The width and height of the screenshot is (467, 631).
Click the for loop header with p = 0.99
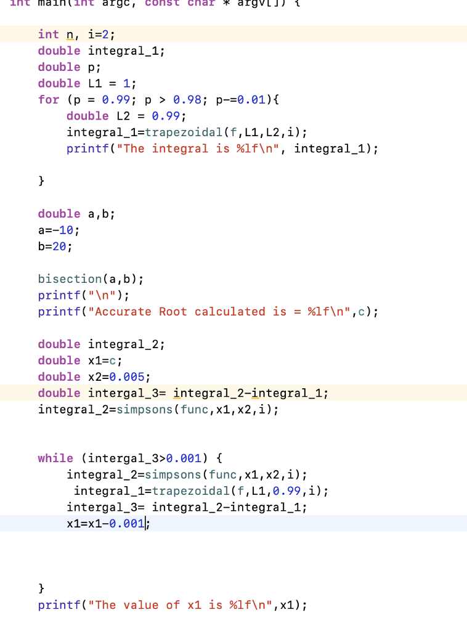[x=158, y=99]
